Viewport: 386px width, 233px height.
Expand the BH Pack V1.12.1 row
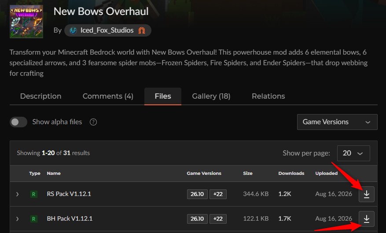17,219
